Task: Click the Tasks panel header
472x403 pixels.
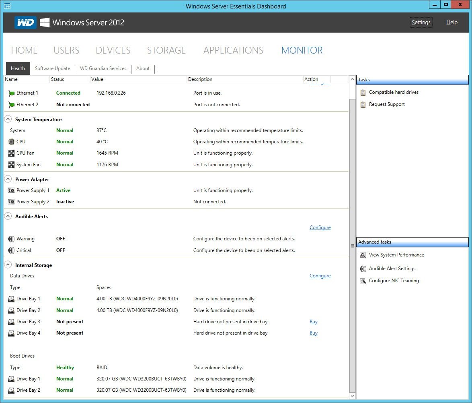Action: point(412,80)
